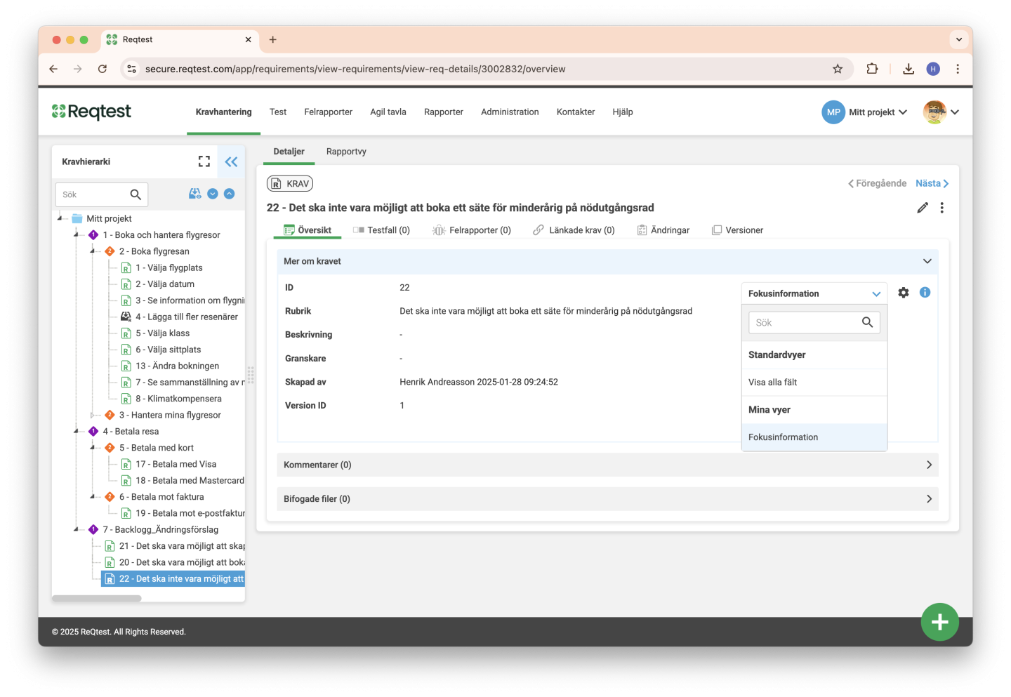Open Chrome three-dot menu

(x=958, y=69)
